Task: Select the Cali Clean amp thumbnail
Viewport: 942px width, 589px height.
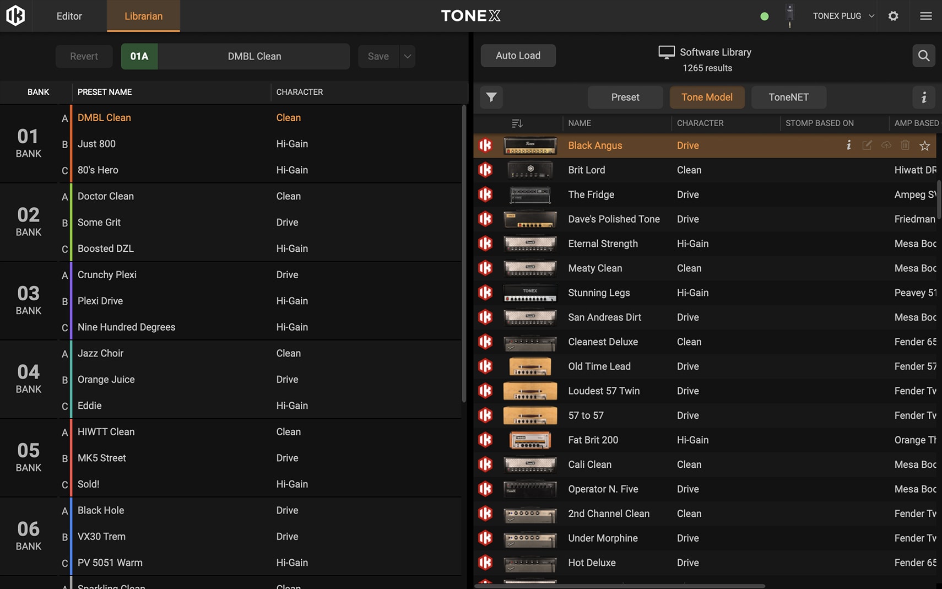Action: 529,464
